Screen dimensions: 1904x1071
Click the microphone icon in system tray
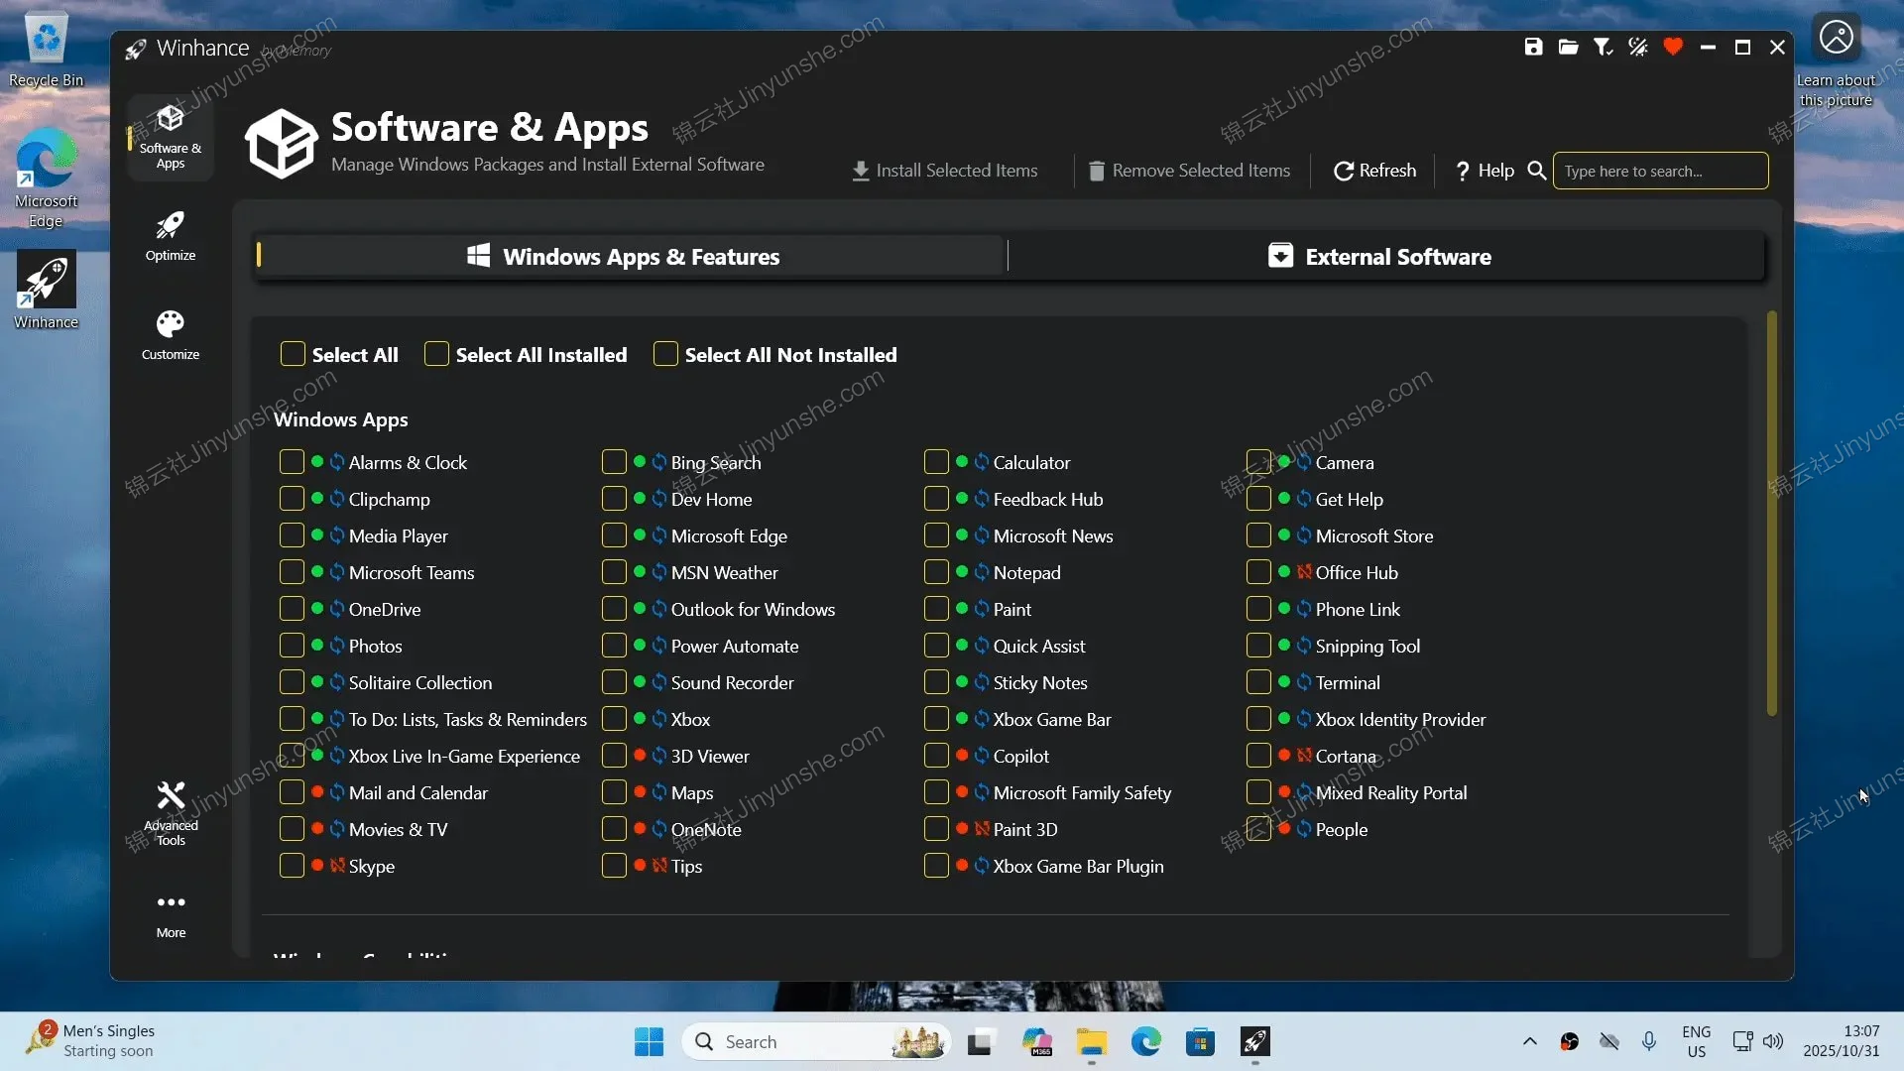(x=1648, y=1041)
